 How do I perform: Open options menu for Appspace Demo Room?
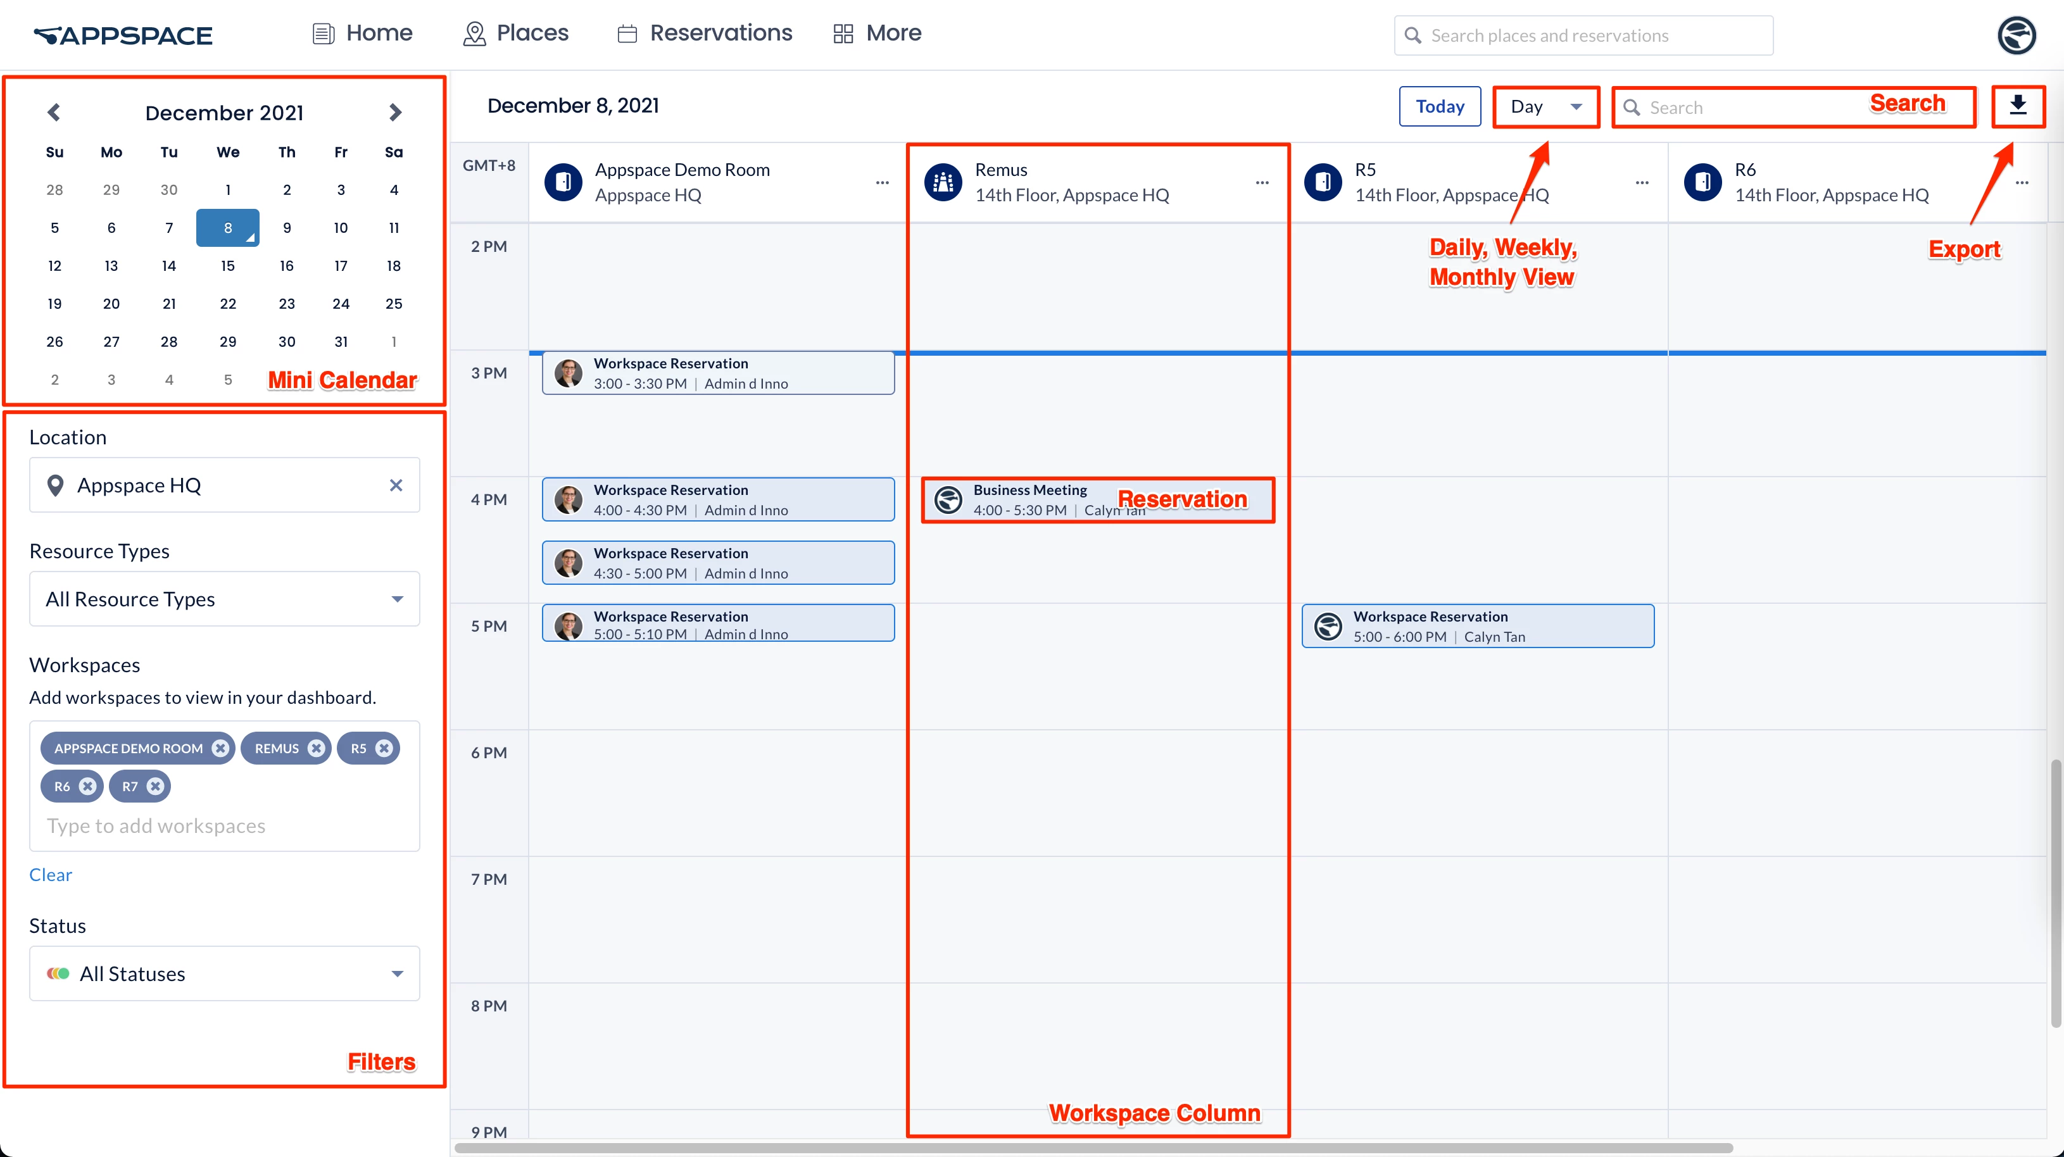(x=882, y=183)
